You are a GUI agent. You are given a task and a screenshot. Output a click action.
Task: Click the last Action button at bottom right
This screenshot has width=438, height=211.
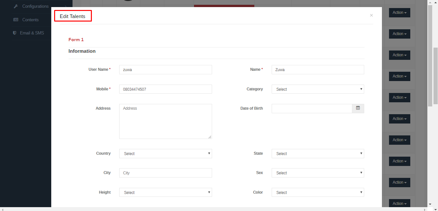tap(399, 204)
